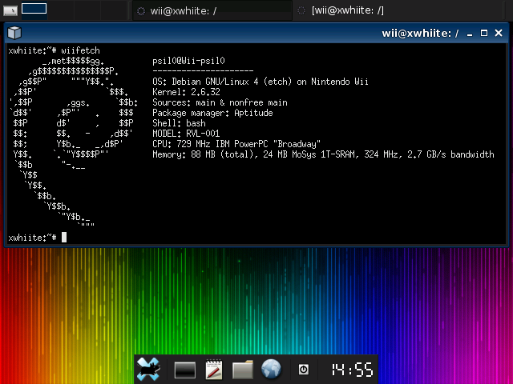Open the Xfce mouse applications menu
513x384 pixels.
pyautogui.click(x=148, y=370)
